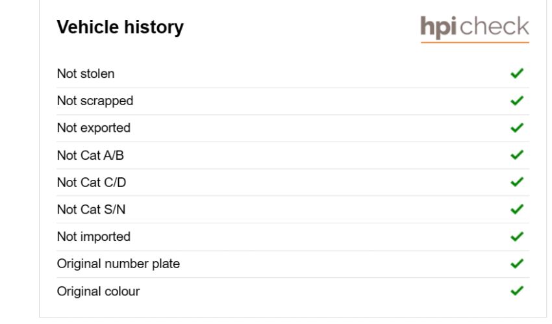
Task: Select the Vehicle history heading
Action: coord(120,27)
